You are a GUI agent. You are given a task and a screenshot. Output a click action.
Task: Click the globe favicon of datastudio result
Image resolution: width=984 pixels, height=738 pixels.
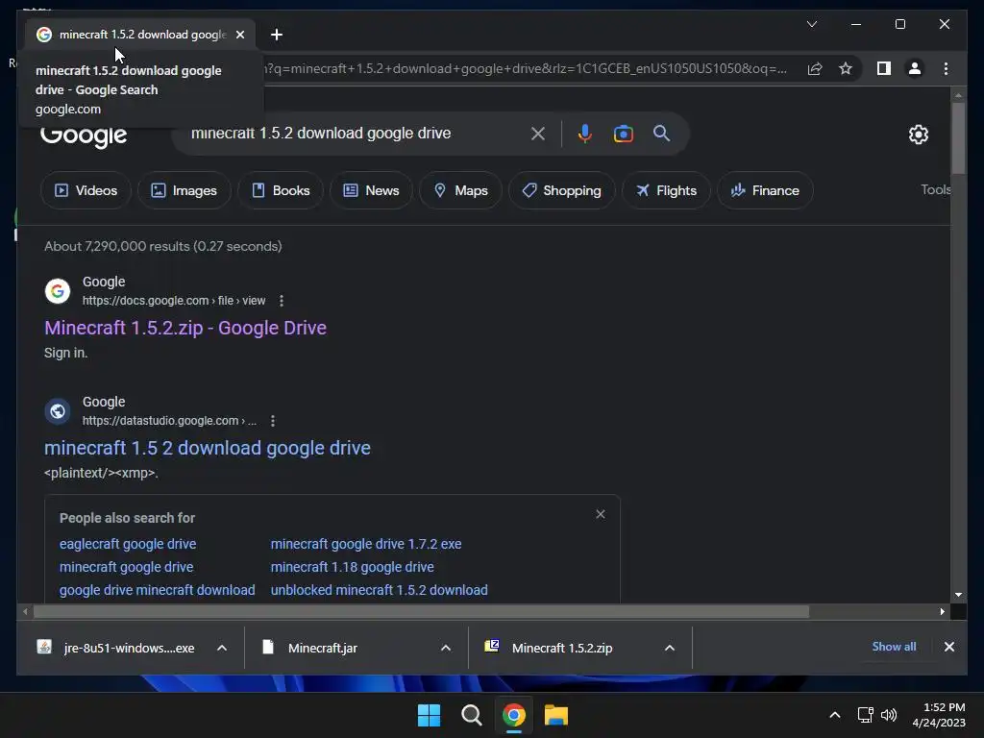pyautogui.click(x=57, y=411)
